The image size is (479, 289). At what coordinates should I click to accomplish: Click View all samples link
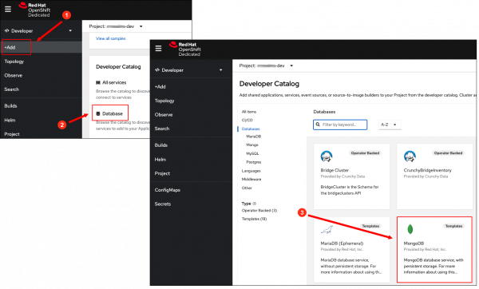click(111, 38)
